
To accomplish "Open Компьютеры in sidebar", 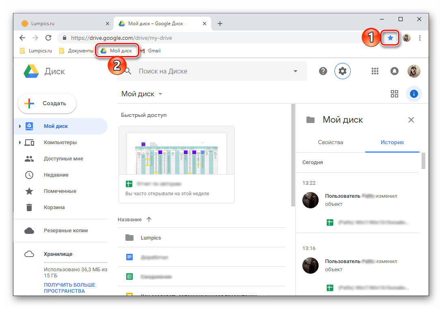I will [60, 143].
